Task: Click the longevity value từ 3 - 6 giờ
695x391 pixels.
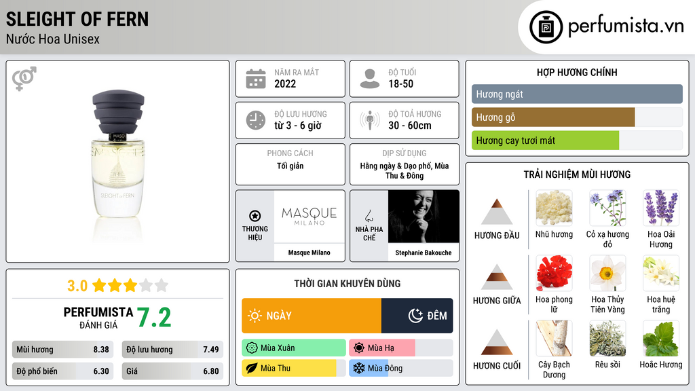Action: coord(298,126)
